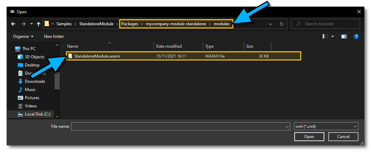The height and width of the screenshot is (152, 371).
Task: Navigate to the Packages breadcrumb
Action: (x=130, y=24)
